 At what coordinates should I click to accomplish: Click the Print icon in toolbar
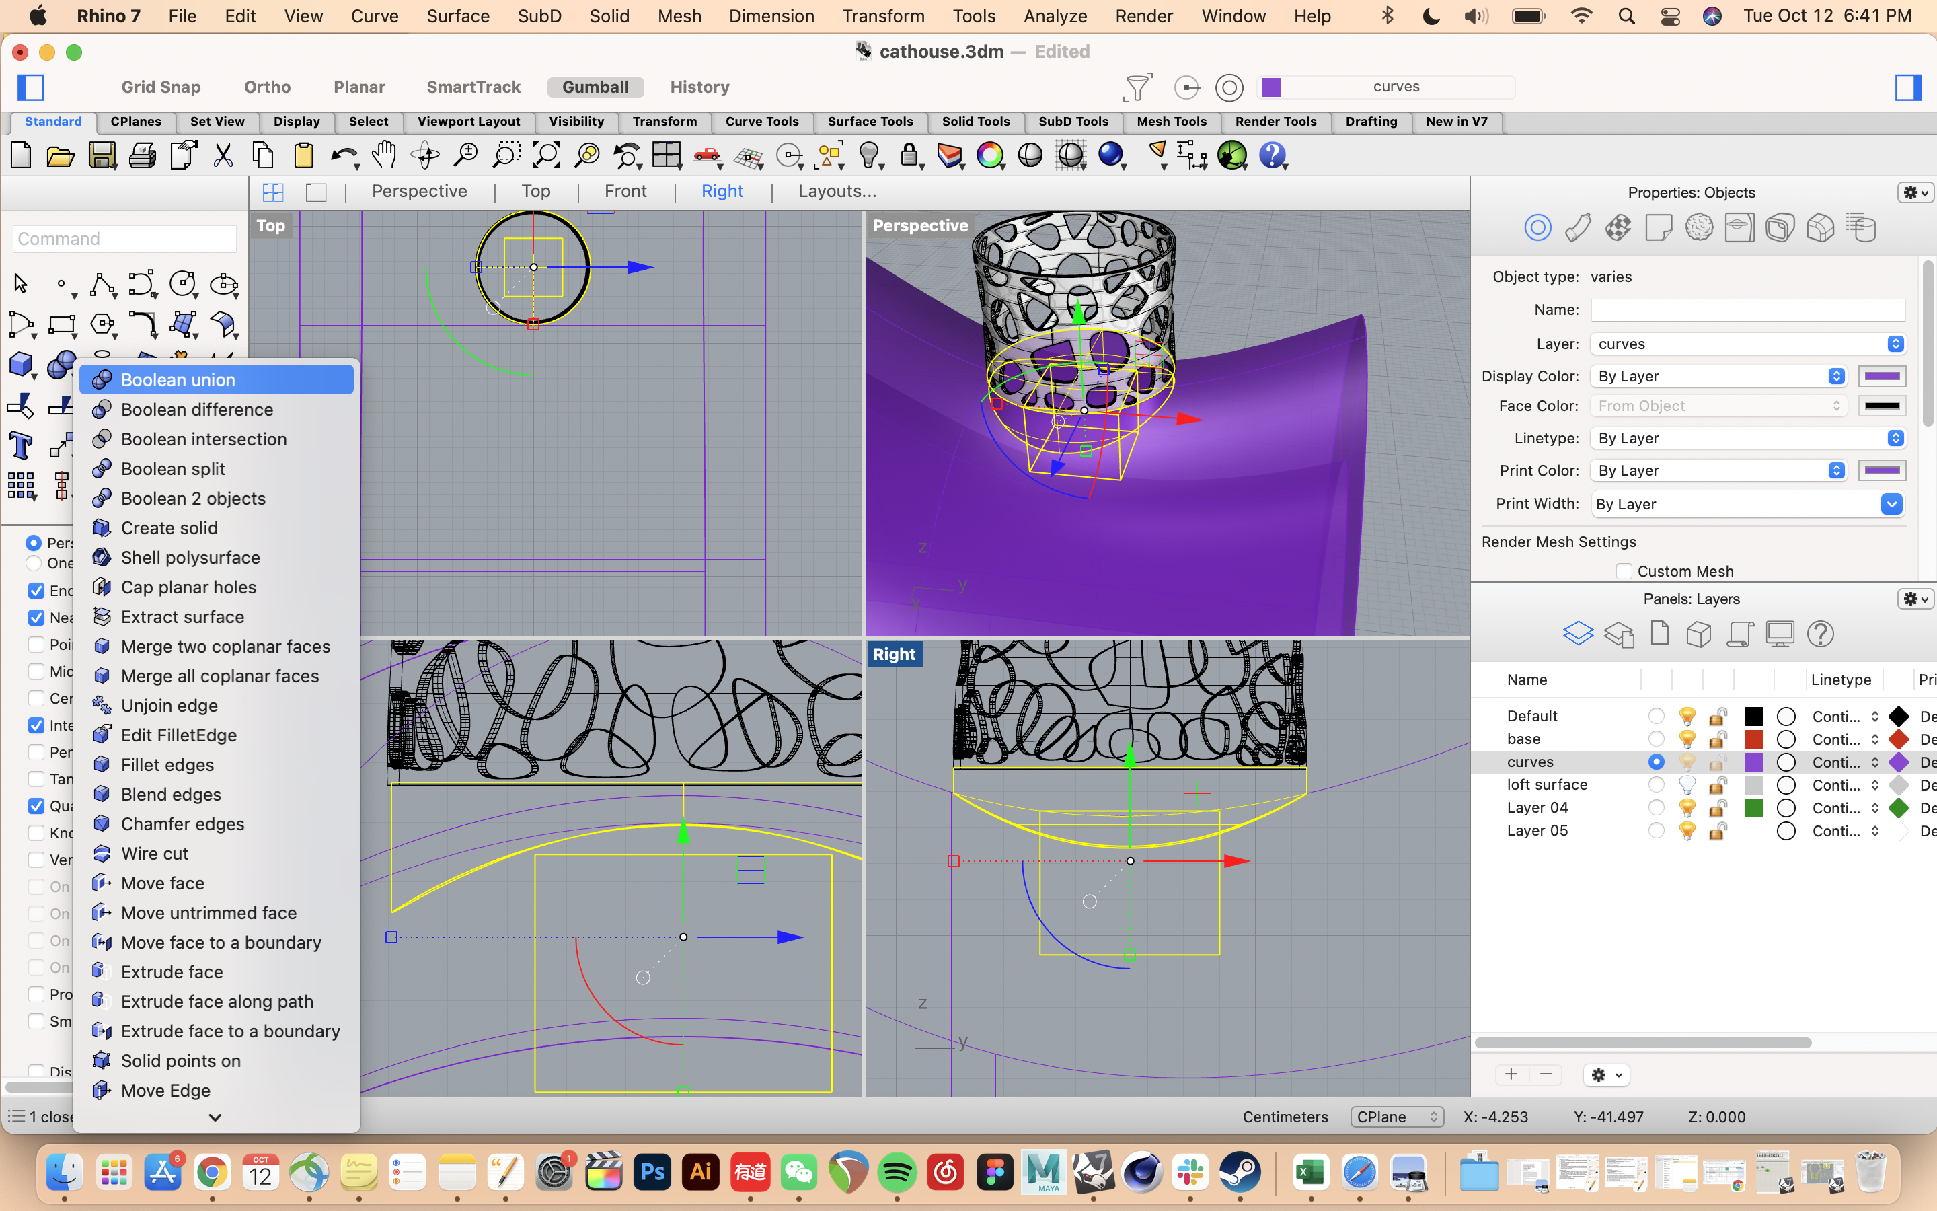[143, 155]
